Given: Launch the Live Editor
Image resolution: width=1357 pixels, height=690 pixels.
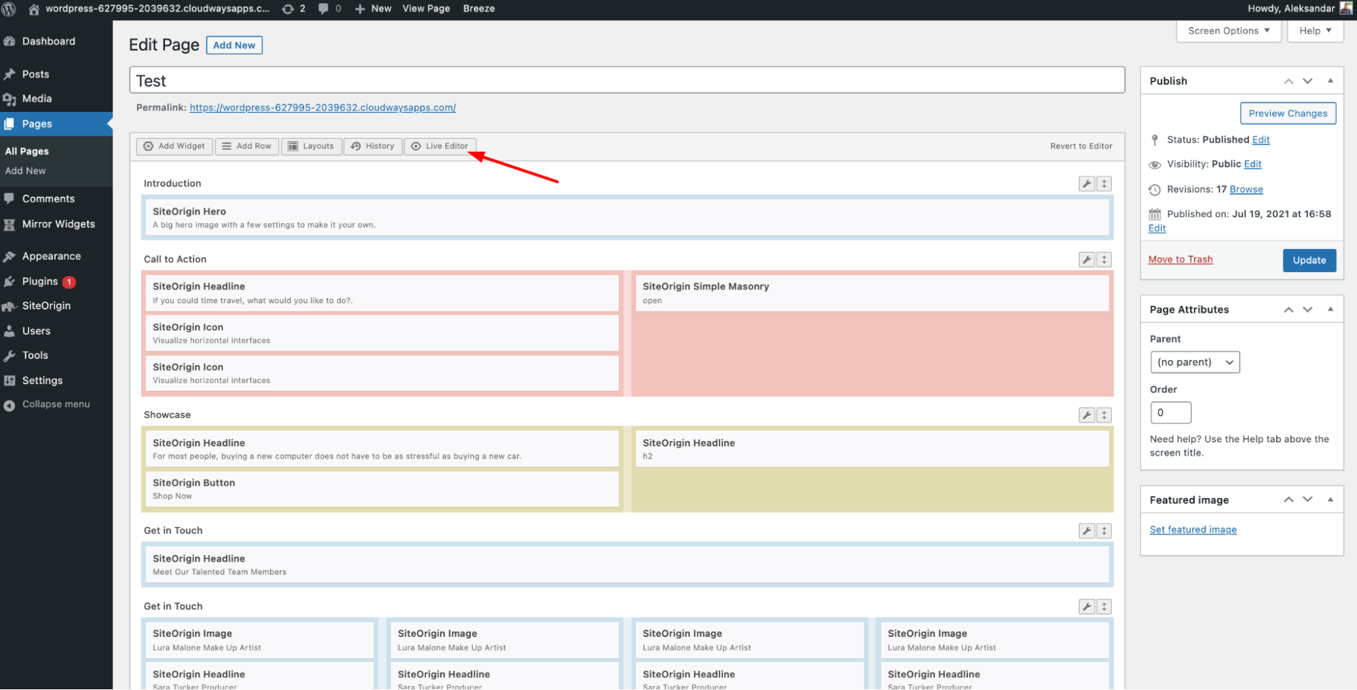Looking at the screenshot, I should point(440,146).
